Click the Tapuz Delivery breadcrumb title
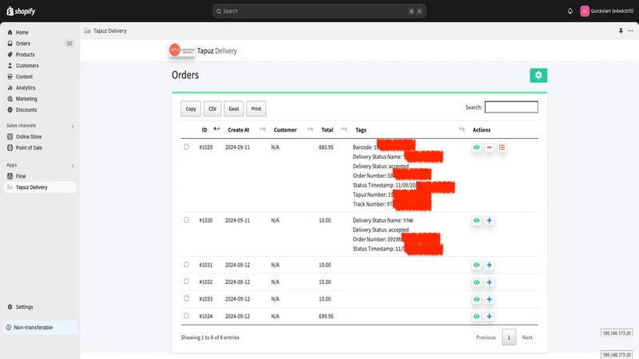The width and height of the screenshot is (639, 359). [x=110, y=31]
